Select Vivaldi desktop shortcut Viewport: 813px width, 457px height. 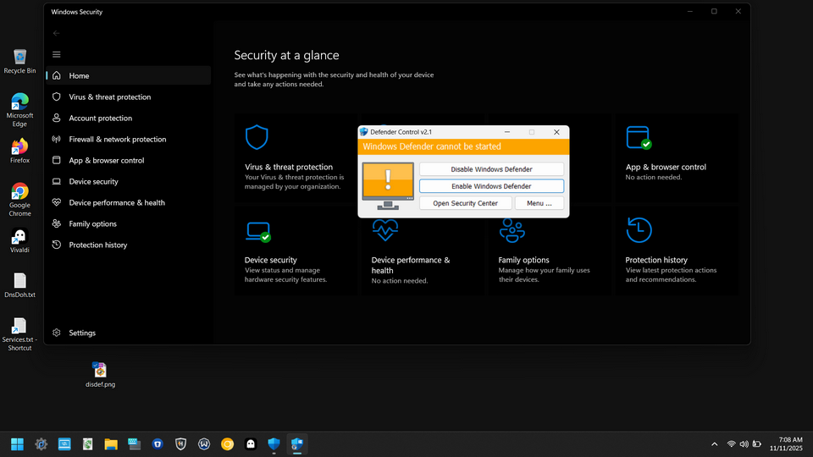point(19,241)
